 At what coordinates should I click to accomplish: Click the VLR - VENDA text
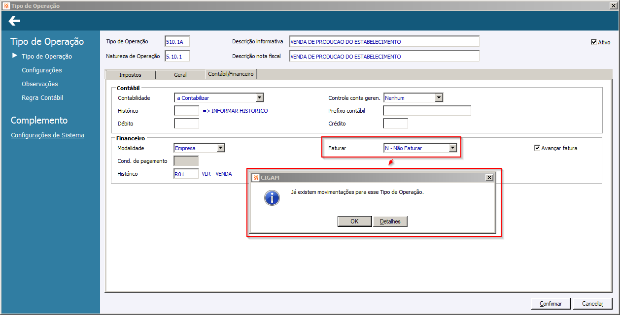point(217,174)
